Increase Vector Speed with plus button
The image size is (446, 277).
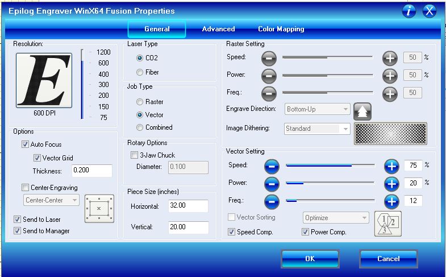[x=391, y=167]
